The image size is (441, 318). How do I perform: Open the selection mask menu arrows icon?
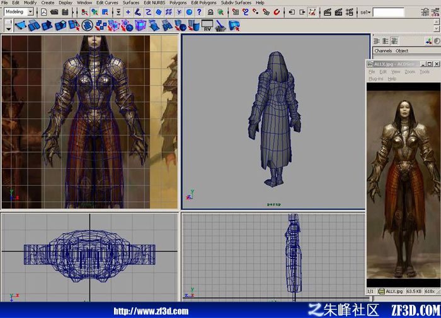point(118,12)
